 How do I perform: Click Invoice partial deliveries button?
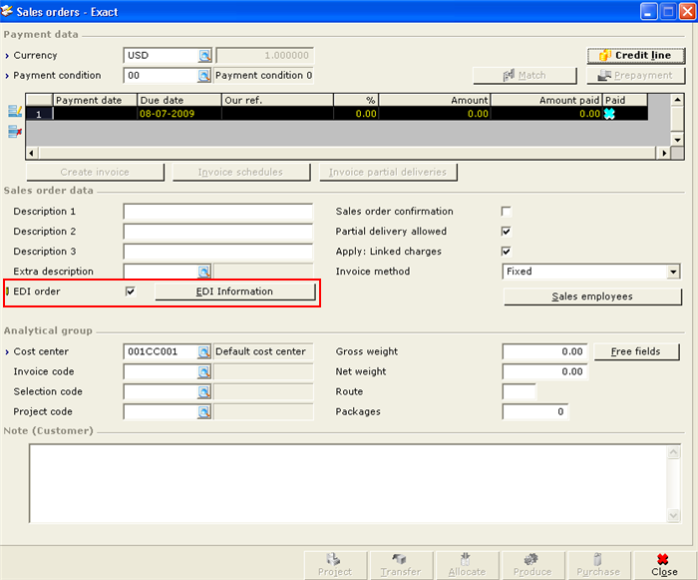tap(388, 173)
